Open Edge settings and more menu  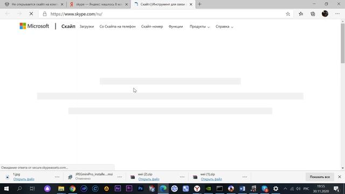337,14
